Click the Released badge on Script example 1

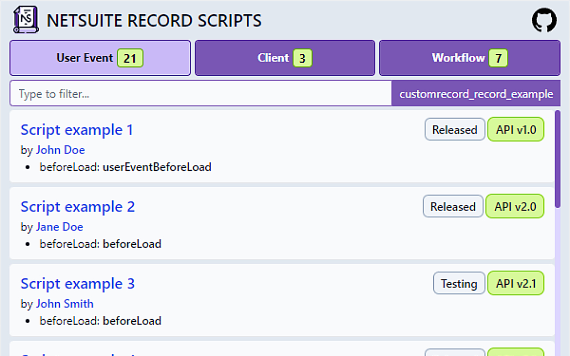click(x=455, y=129)
